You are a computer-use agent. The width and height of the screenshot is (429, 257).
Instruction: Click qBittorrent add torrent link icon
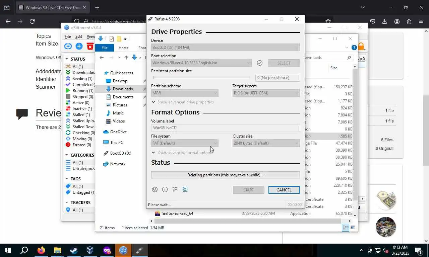tap(68, 46)
